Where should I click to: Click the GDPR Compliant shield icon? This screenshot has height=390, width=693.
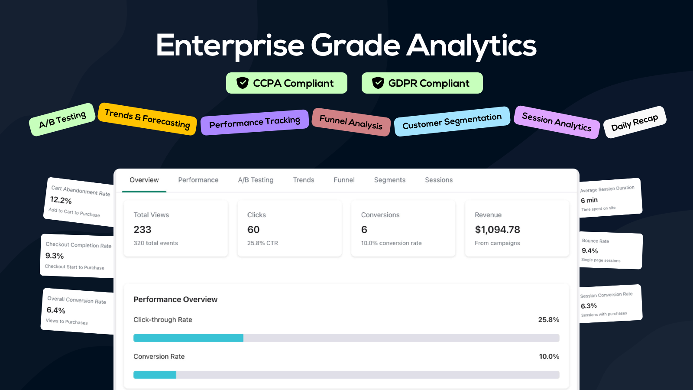pyautogui.click(x=378, y=83)
